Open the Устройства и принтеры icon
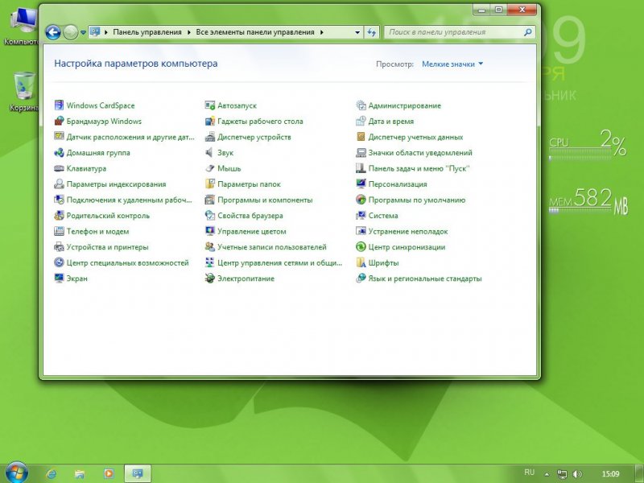The height and width of the screenshot is (483, 644). [x=59, y=247]
